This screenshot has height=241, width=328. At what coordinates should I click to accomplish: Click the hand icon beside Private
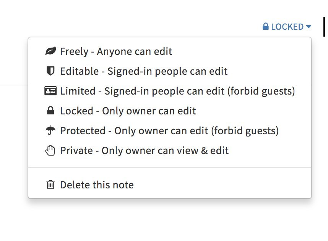coord(50,151)
